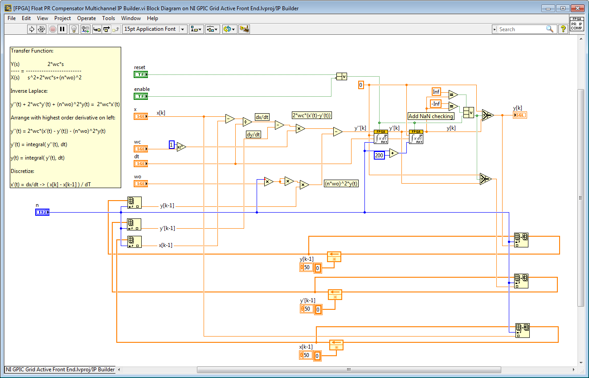
Task: Open the Operate menu
Action: (86, 18)
